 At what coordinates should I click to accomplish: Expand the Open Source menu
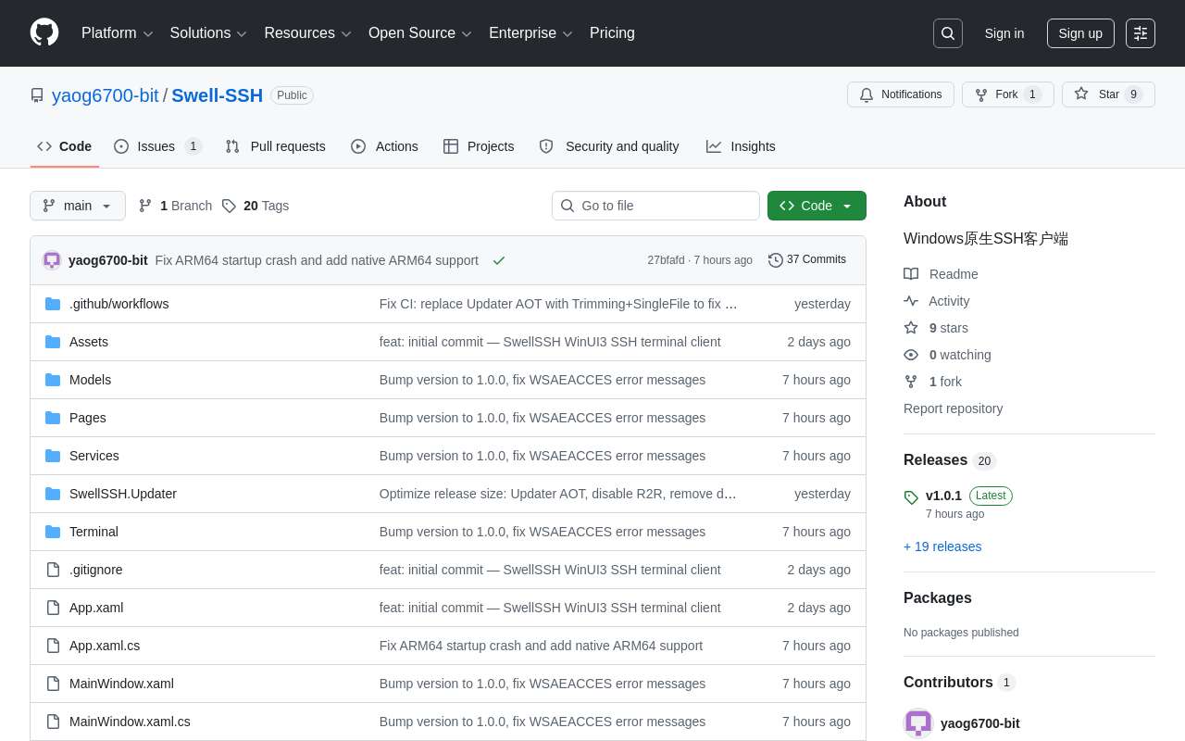coord(420,33)
